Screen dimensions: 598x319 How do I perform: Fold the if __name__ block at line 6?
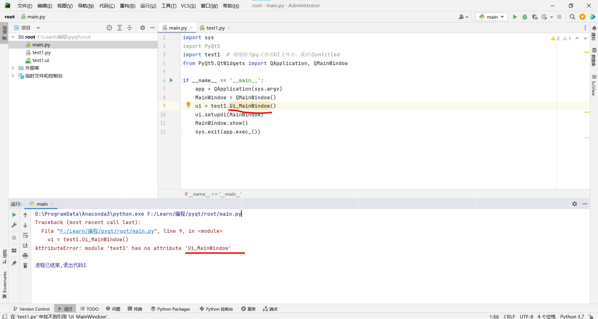pos(180,81)
